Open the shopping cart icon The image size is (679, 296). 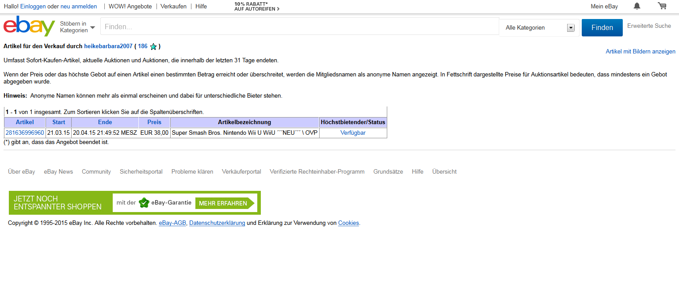tap(662, 6)
